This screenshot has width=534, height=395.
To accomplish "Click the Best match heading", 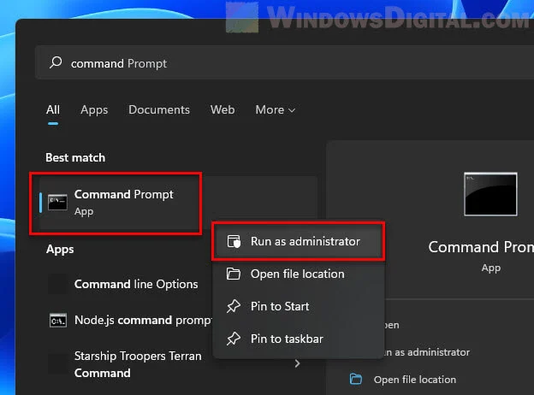I will pos(75,157).
